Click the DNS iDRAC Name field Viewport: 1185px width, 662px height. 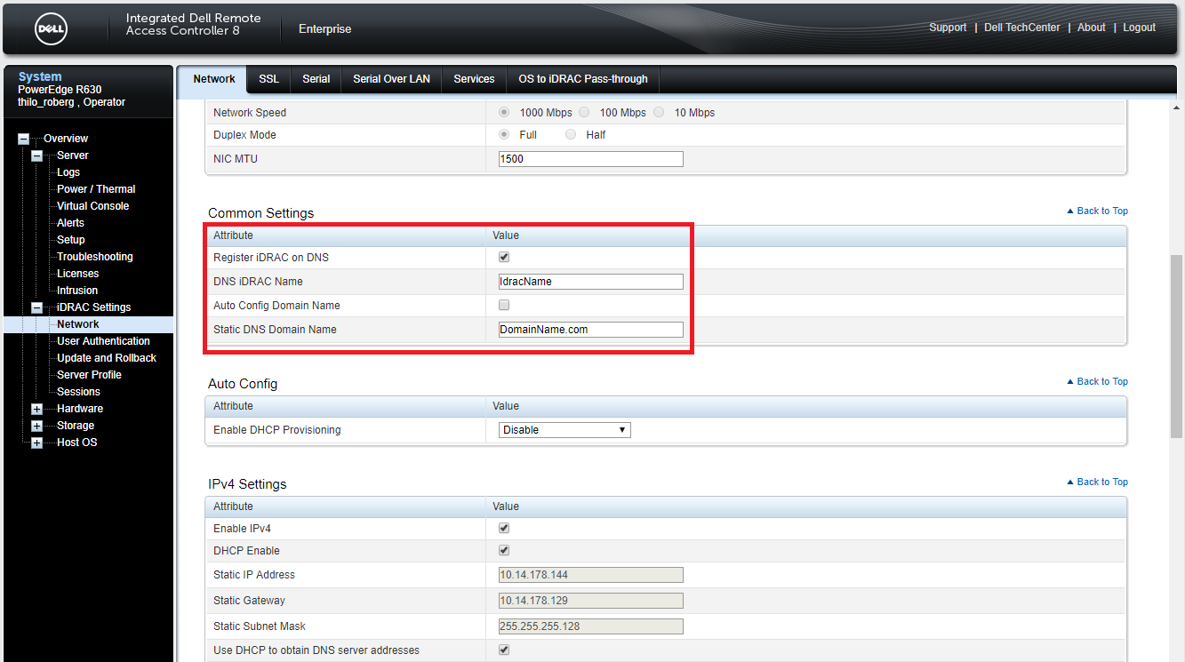pyautogui.click(x=591, y=282)
